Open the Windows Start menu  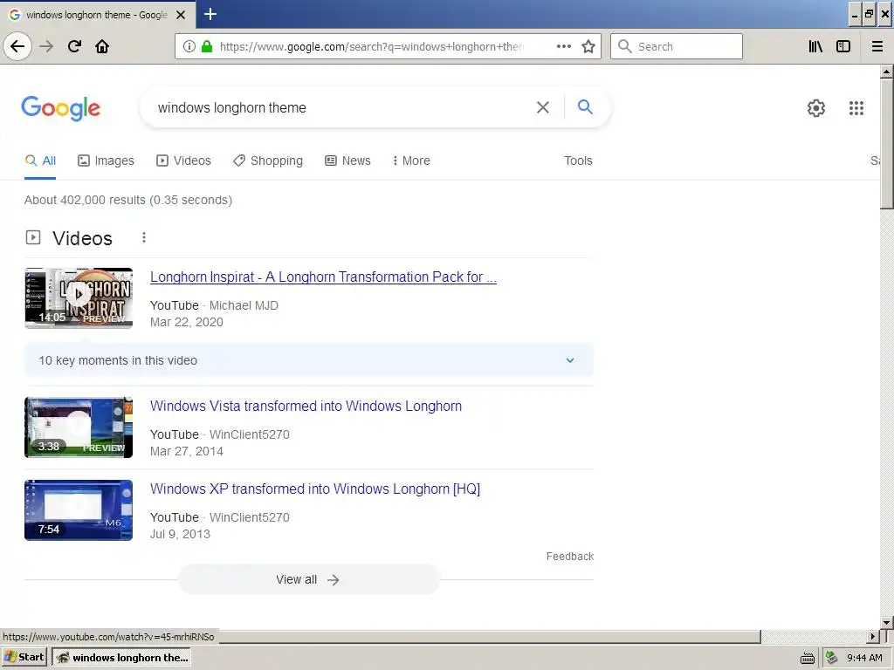[24, 657]
